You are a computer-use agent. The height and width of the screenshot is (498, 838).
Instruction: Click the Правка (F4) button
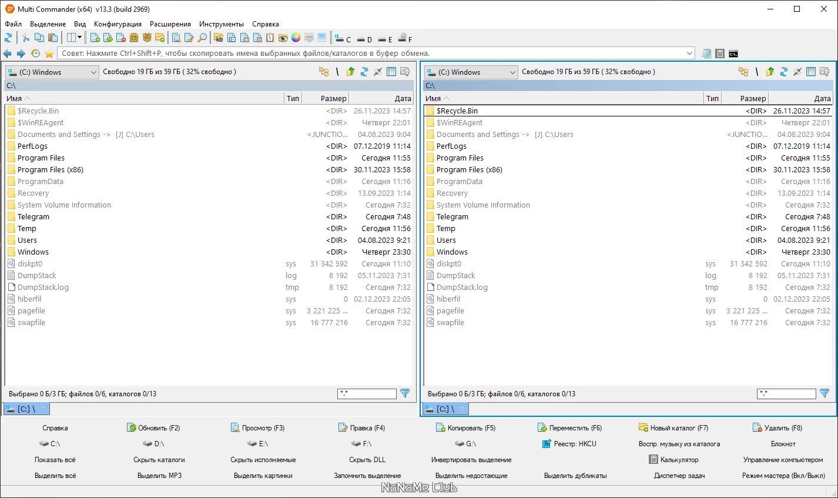(x=361, y=428)
